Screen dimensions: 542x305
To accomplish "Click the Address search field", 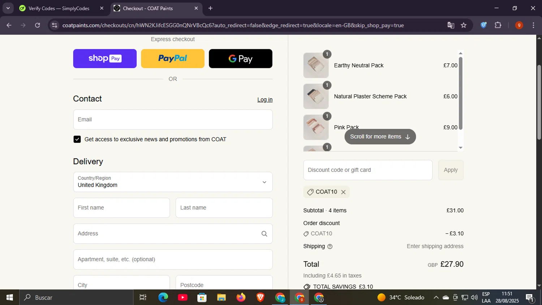I will (x=173, y=234).
